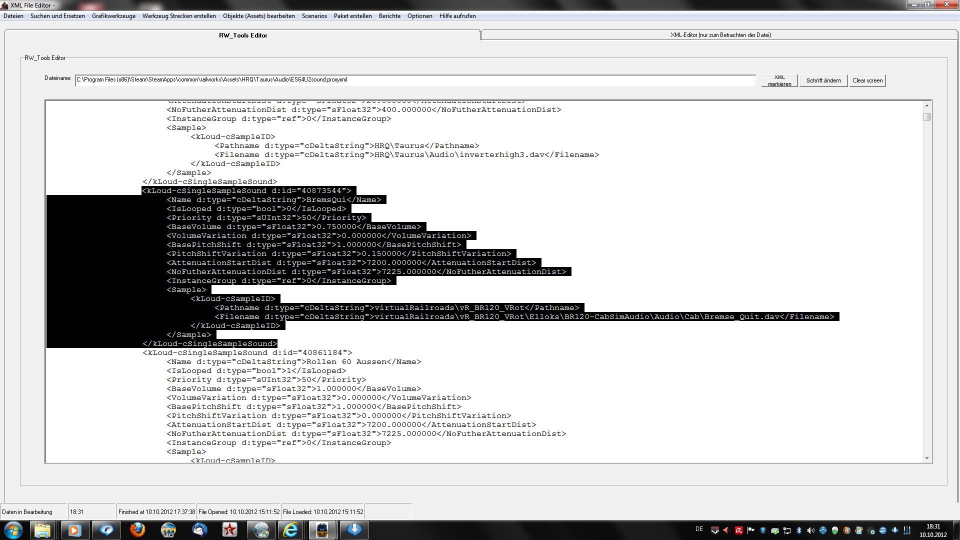Screen dimensions: 960x540
Task: Open Thunderbird mail from the taskbar
Action: tap(199, 530)
